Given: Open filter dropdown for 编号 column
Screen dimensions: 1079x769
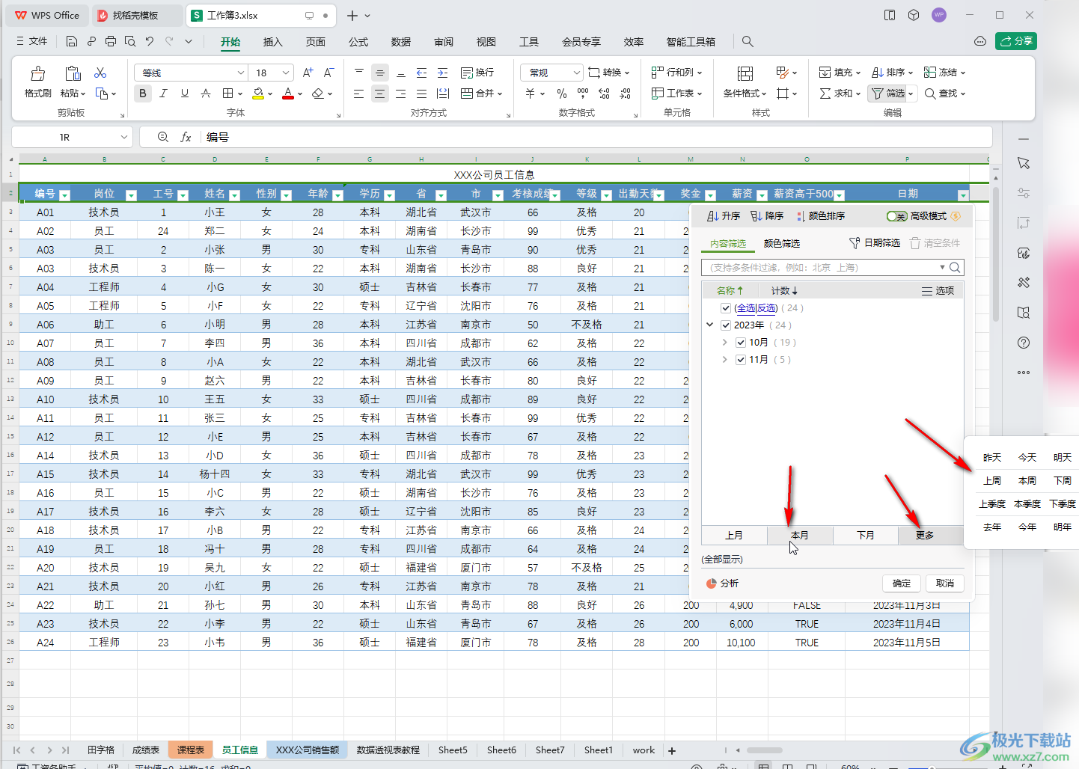Looking at the screenshot, I should point(64,195).
